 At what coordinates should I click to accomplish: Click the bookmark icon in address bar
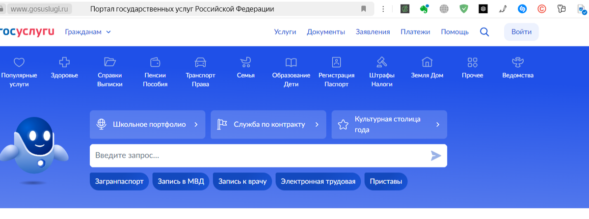pyautogui.click(x=364, y=9)
